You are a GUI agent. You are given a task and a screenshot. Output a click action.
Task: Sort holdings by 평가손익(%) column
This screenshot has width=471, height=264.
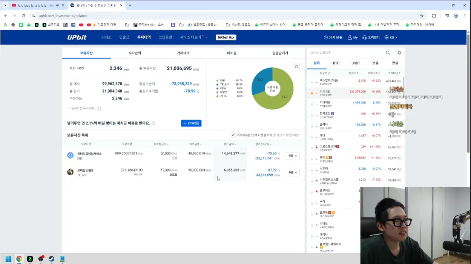coord(263,144)
